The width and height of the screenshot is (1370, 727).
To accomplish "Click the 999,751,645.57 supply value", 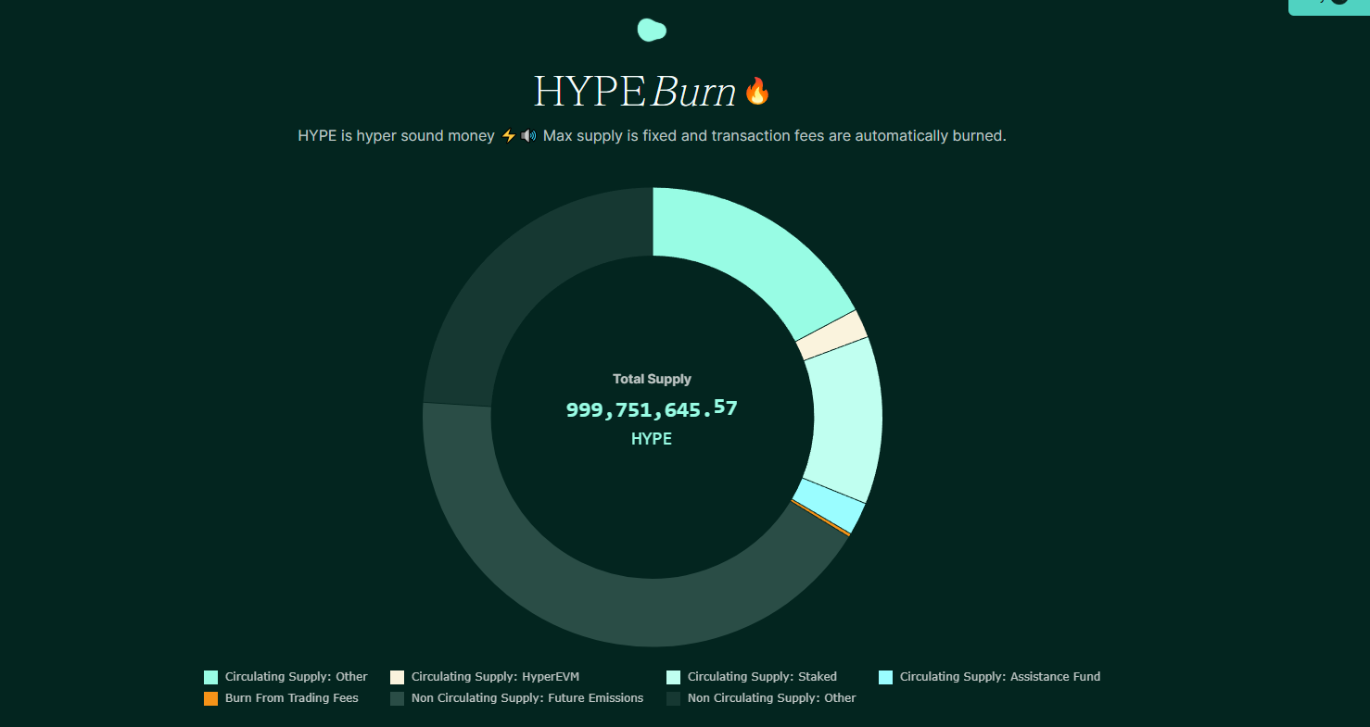I will click(652, 408).
